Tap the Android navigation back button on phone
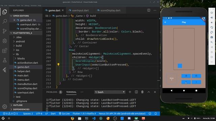The width and height of the screenshot is (216, 121). [171, 90]
